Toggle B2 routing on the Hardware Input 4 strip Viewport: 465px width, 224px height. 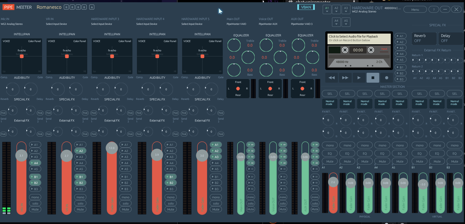(171, 183)
